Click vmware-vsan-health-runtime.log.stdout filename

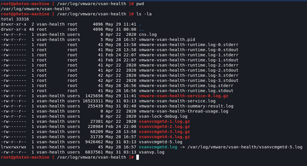click(x=186, y=91)
